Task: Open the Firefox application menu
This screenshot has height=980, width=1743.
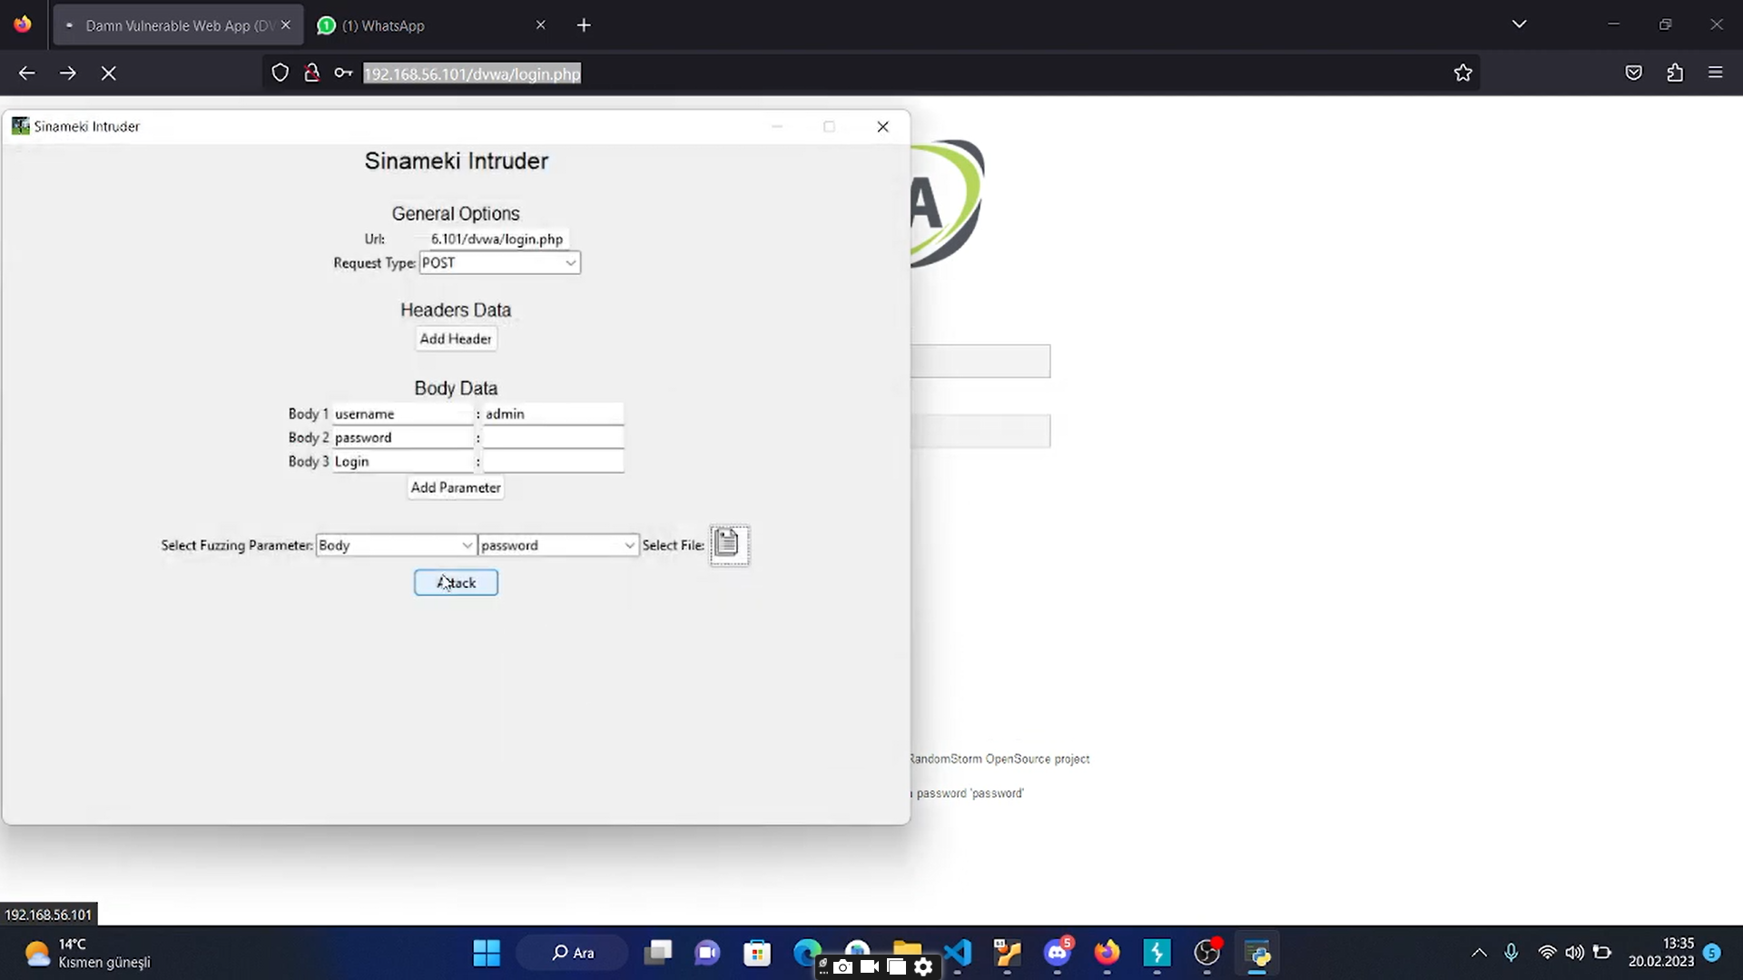Action: (1716, 73)
